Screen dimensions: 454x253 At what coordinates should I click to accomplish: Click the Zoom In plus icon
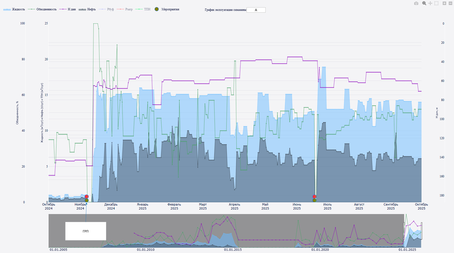pos(444,3)
